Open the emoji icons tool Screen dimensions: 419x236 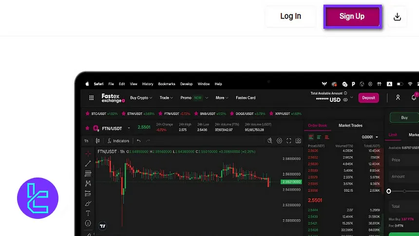(x=88, y=223)
